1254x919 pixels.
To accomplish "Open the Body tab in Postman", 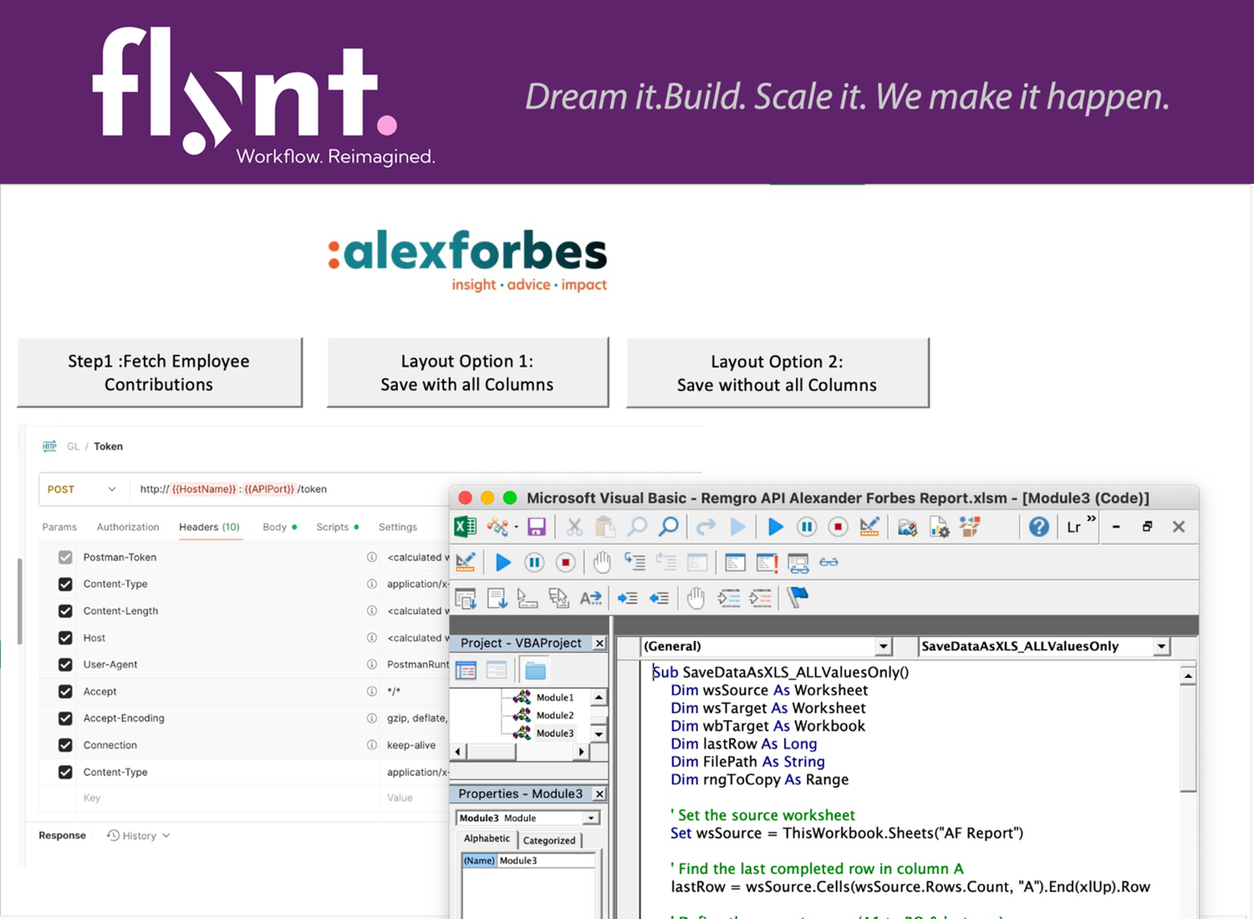I will (279, 527).
